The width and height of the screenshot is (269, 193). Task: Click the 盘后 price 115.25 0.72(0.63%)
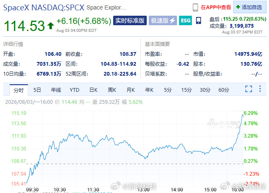[x=245, y=19]
